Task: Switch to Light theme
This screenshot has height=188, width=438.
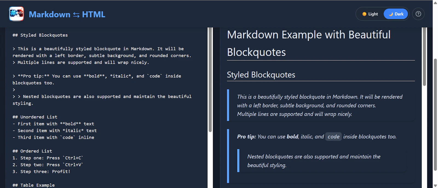Action: click(x=370, y=14)
